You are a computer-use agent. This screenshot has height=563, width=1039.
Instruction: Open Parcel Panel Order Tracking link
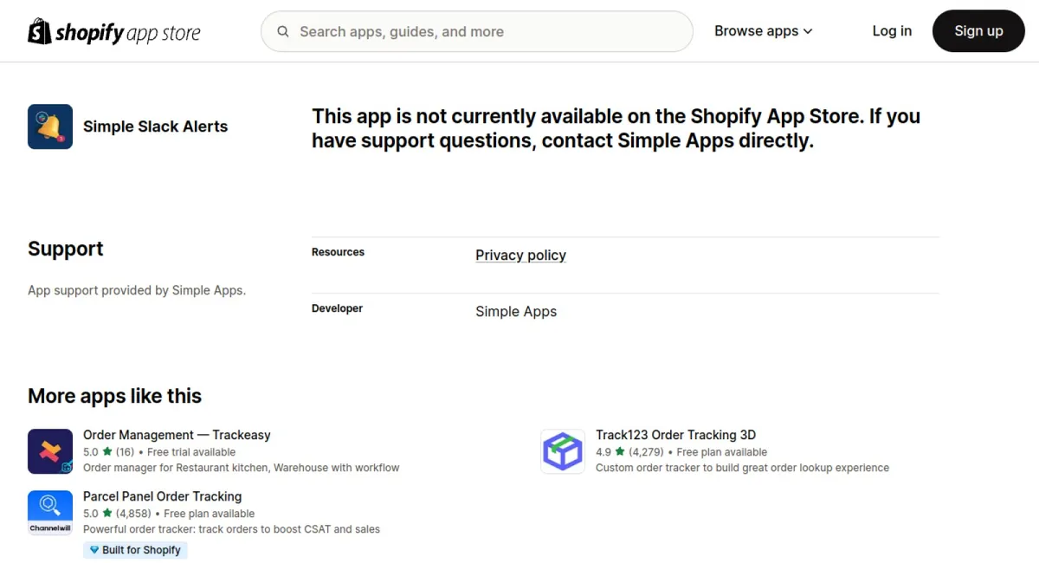[x=162, y=496]
